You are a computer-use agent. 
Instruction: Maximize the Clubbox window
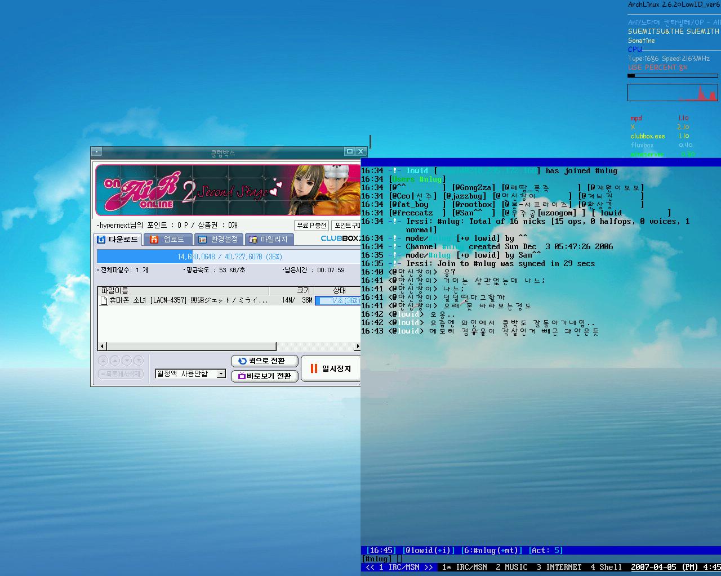tap(350, 151)
